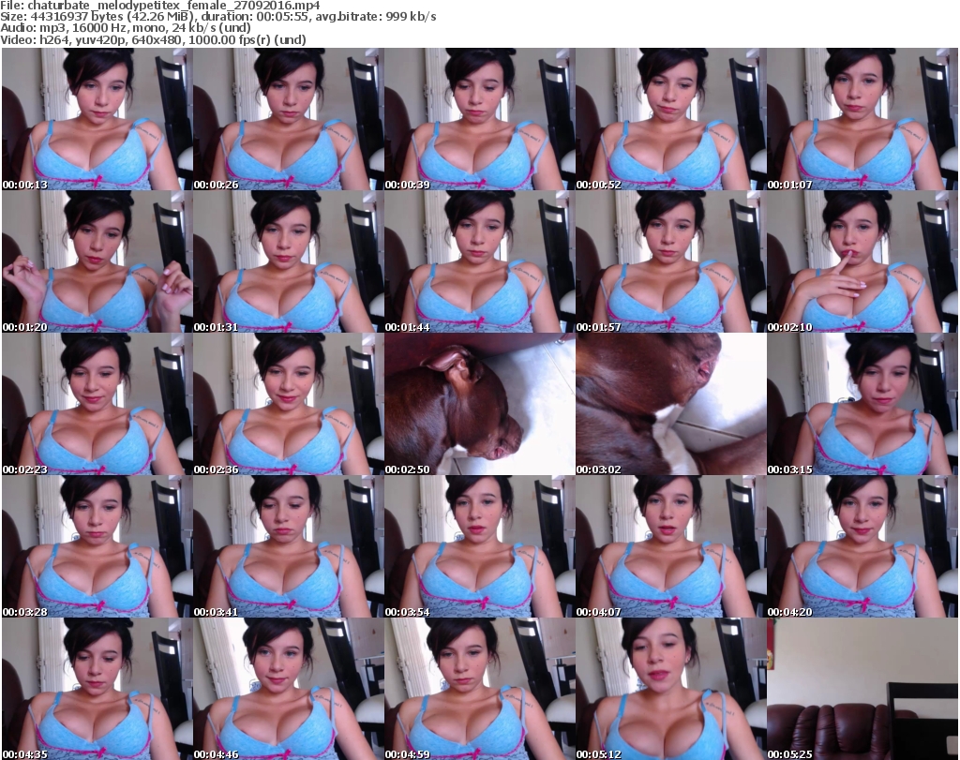960x760 pixels.
Task: Select the frame at 00:03:41
Action: (289, 546)
